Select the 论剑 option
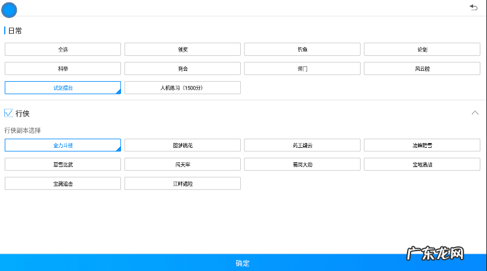Screen dimensions: 487x271 click(422, 49)
